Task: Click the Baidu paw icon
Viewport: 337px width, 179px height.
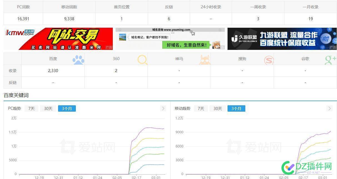Action: (78, 60)
